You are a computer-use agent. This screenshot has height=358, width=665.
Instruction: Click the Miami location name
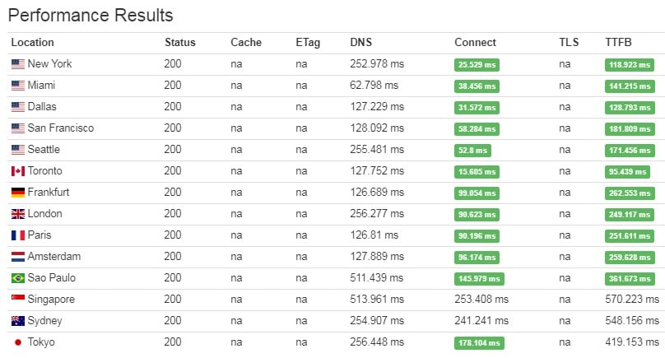[41, 86]
